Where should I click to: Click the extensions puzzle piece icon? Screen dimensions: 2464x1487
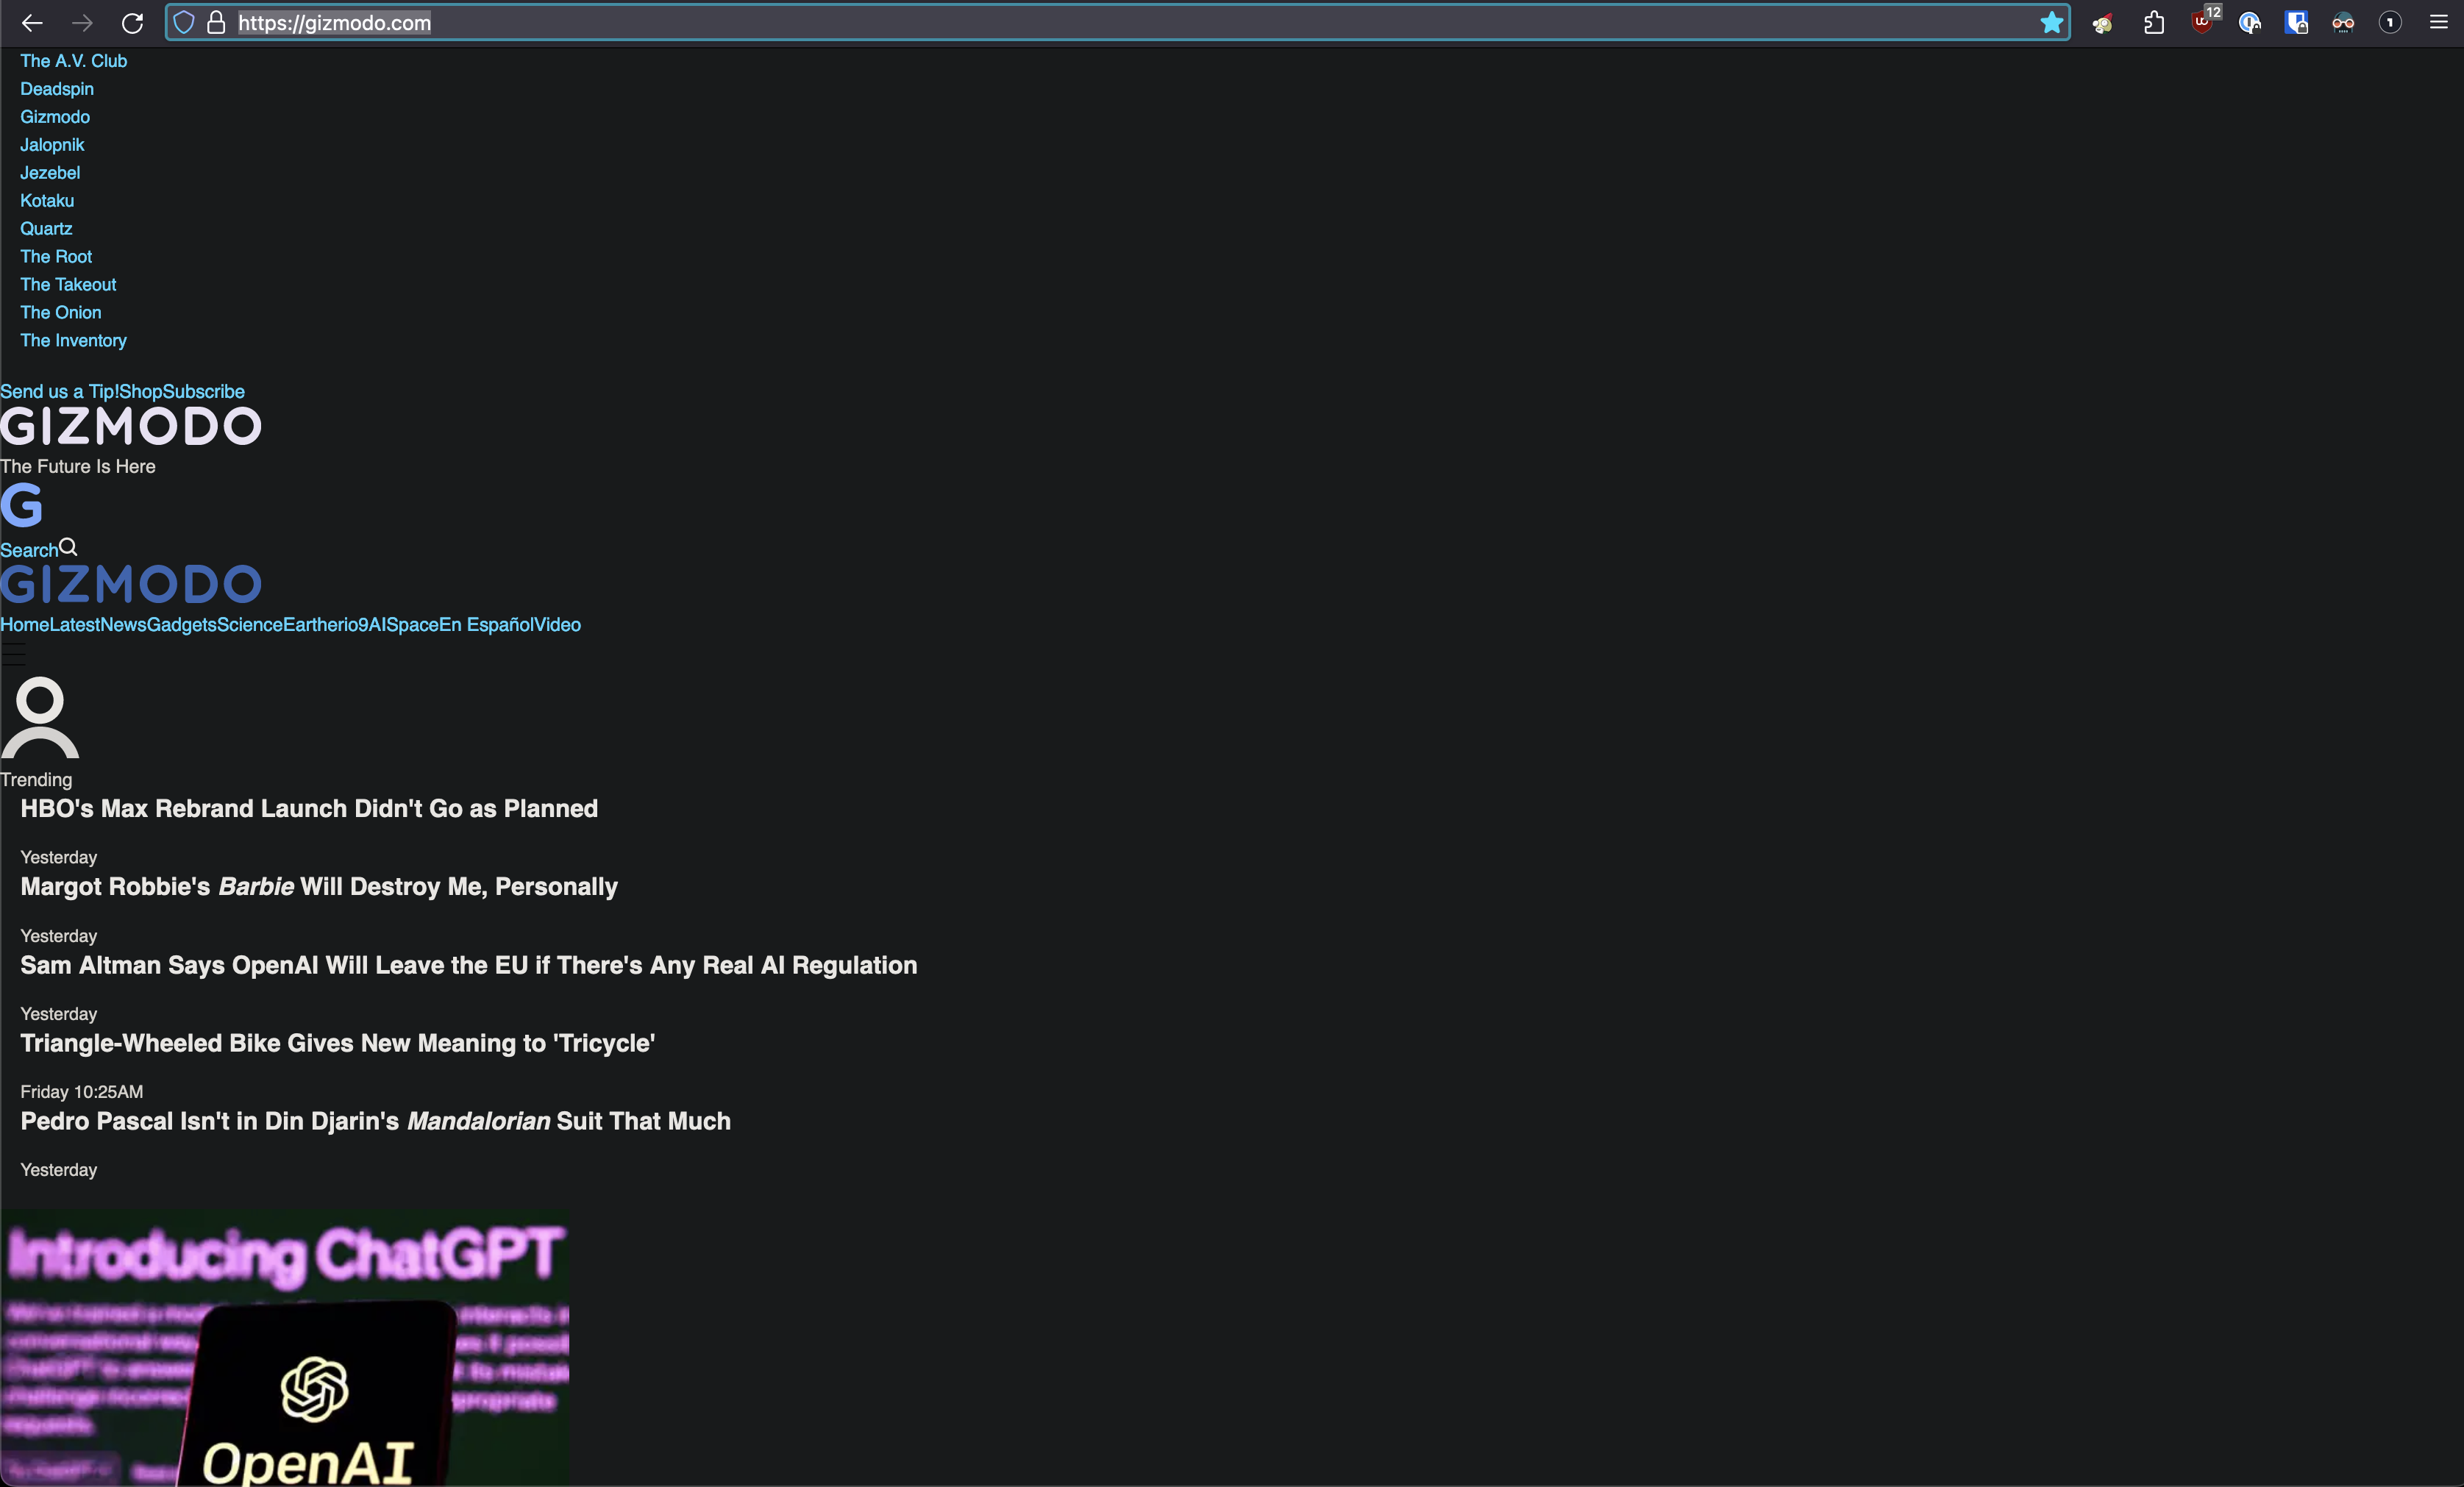pos(2153,22)
